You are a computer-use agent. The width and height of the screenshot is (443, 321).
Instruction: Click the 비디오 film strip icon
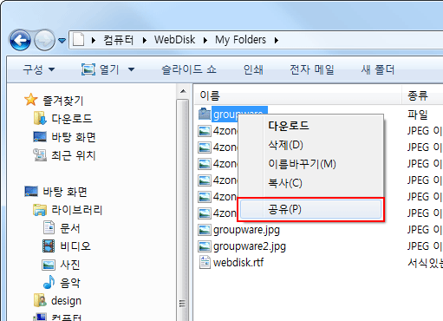[49, 246]
